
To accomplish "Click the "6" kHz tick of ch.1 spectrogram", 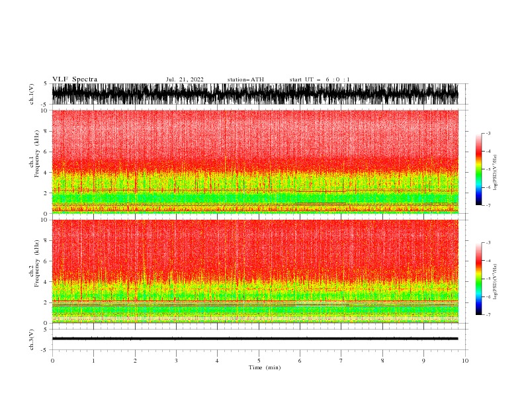I will (46, 152).
